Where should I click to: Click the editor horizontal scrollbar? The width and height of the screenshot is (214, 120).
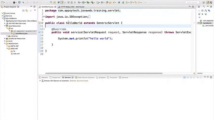coord(104,73)
